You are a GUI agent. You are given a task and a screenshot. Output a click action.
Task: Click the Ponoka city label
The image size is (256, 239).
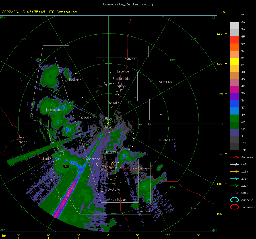tap(130, 59)
